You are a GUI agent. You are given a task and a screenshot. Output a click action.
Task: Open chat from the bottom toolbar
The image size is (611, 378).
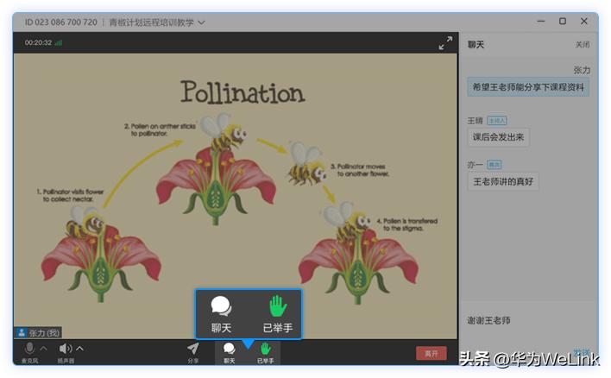coord(230,352)
